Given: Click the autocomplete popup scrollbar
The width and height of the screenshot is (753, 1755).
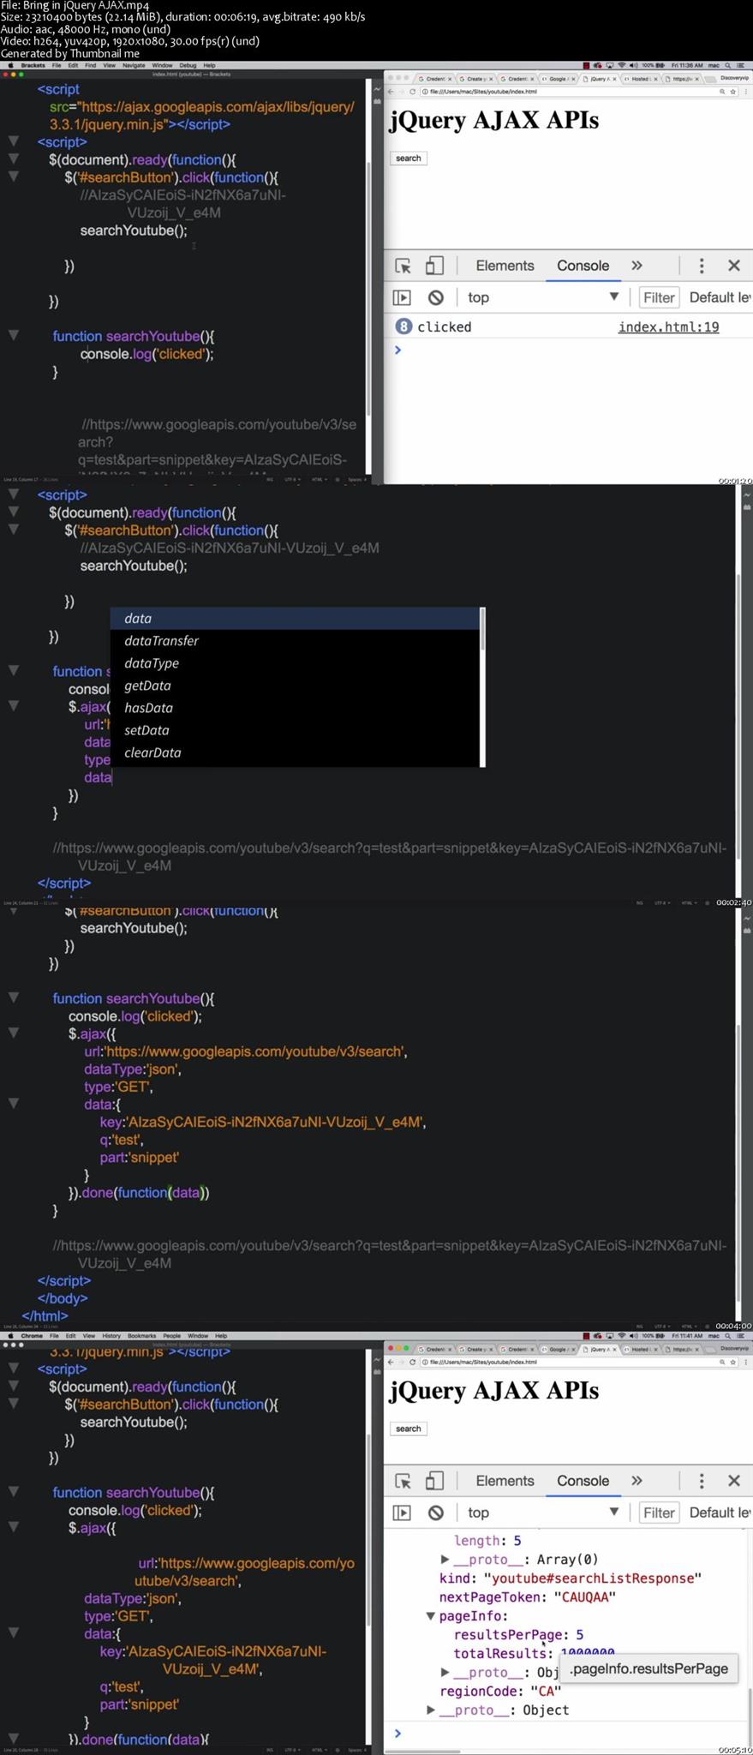Looking at the screenshot, I should 483,686.
